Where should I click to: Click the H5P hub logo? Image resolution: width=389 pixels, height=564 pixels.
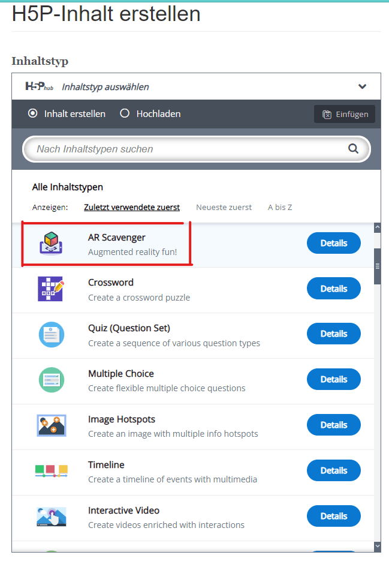tap(39, 86)
